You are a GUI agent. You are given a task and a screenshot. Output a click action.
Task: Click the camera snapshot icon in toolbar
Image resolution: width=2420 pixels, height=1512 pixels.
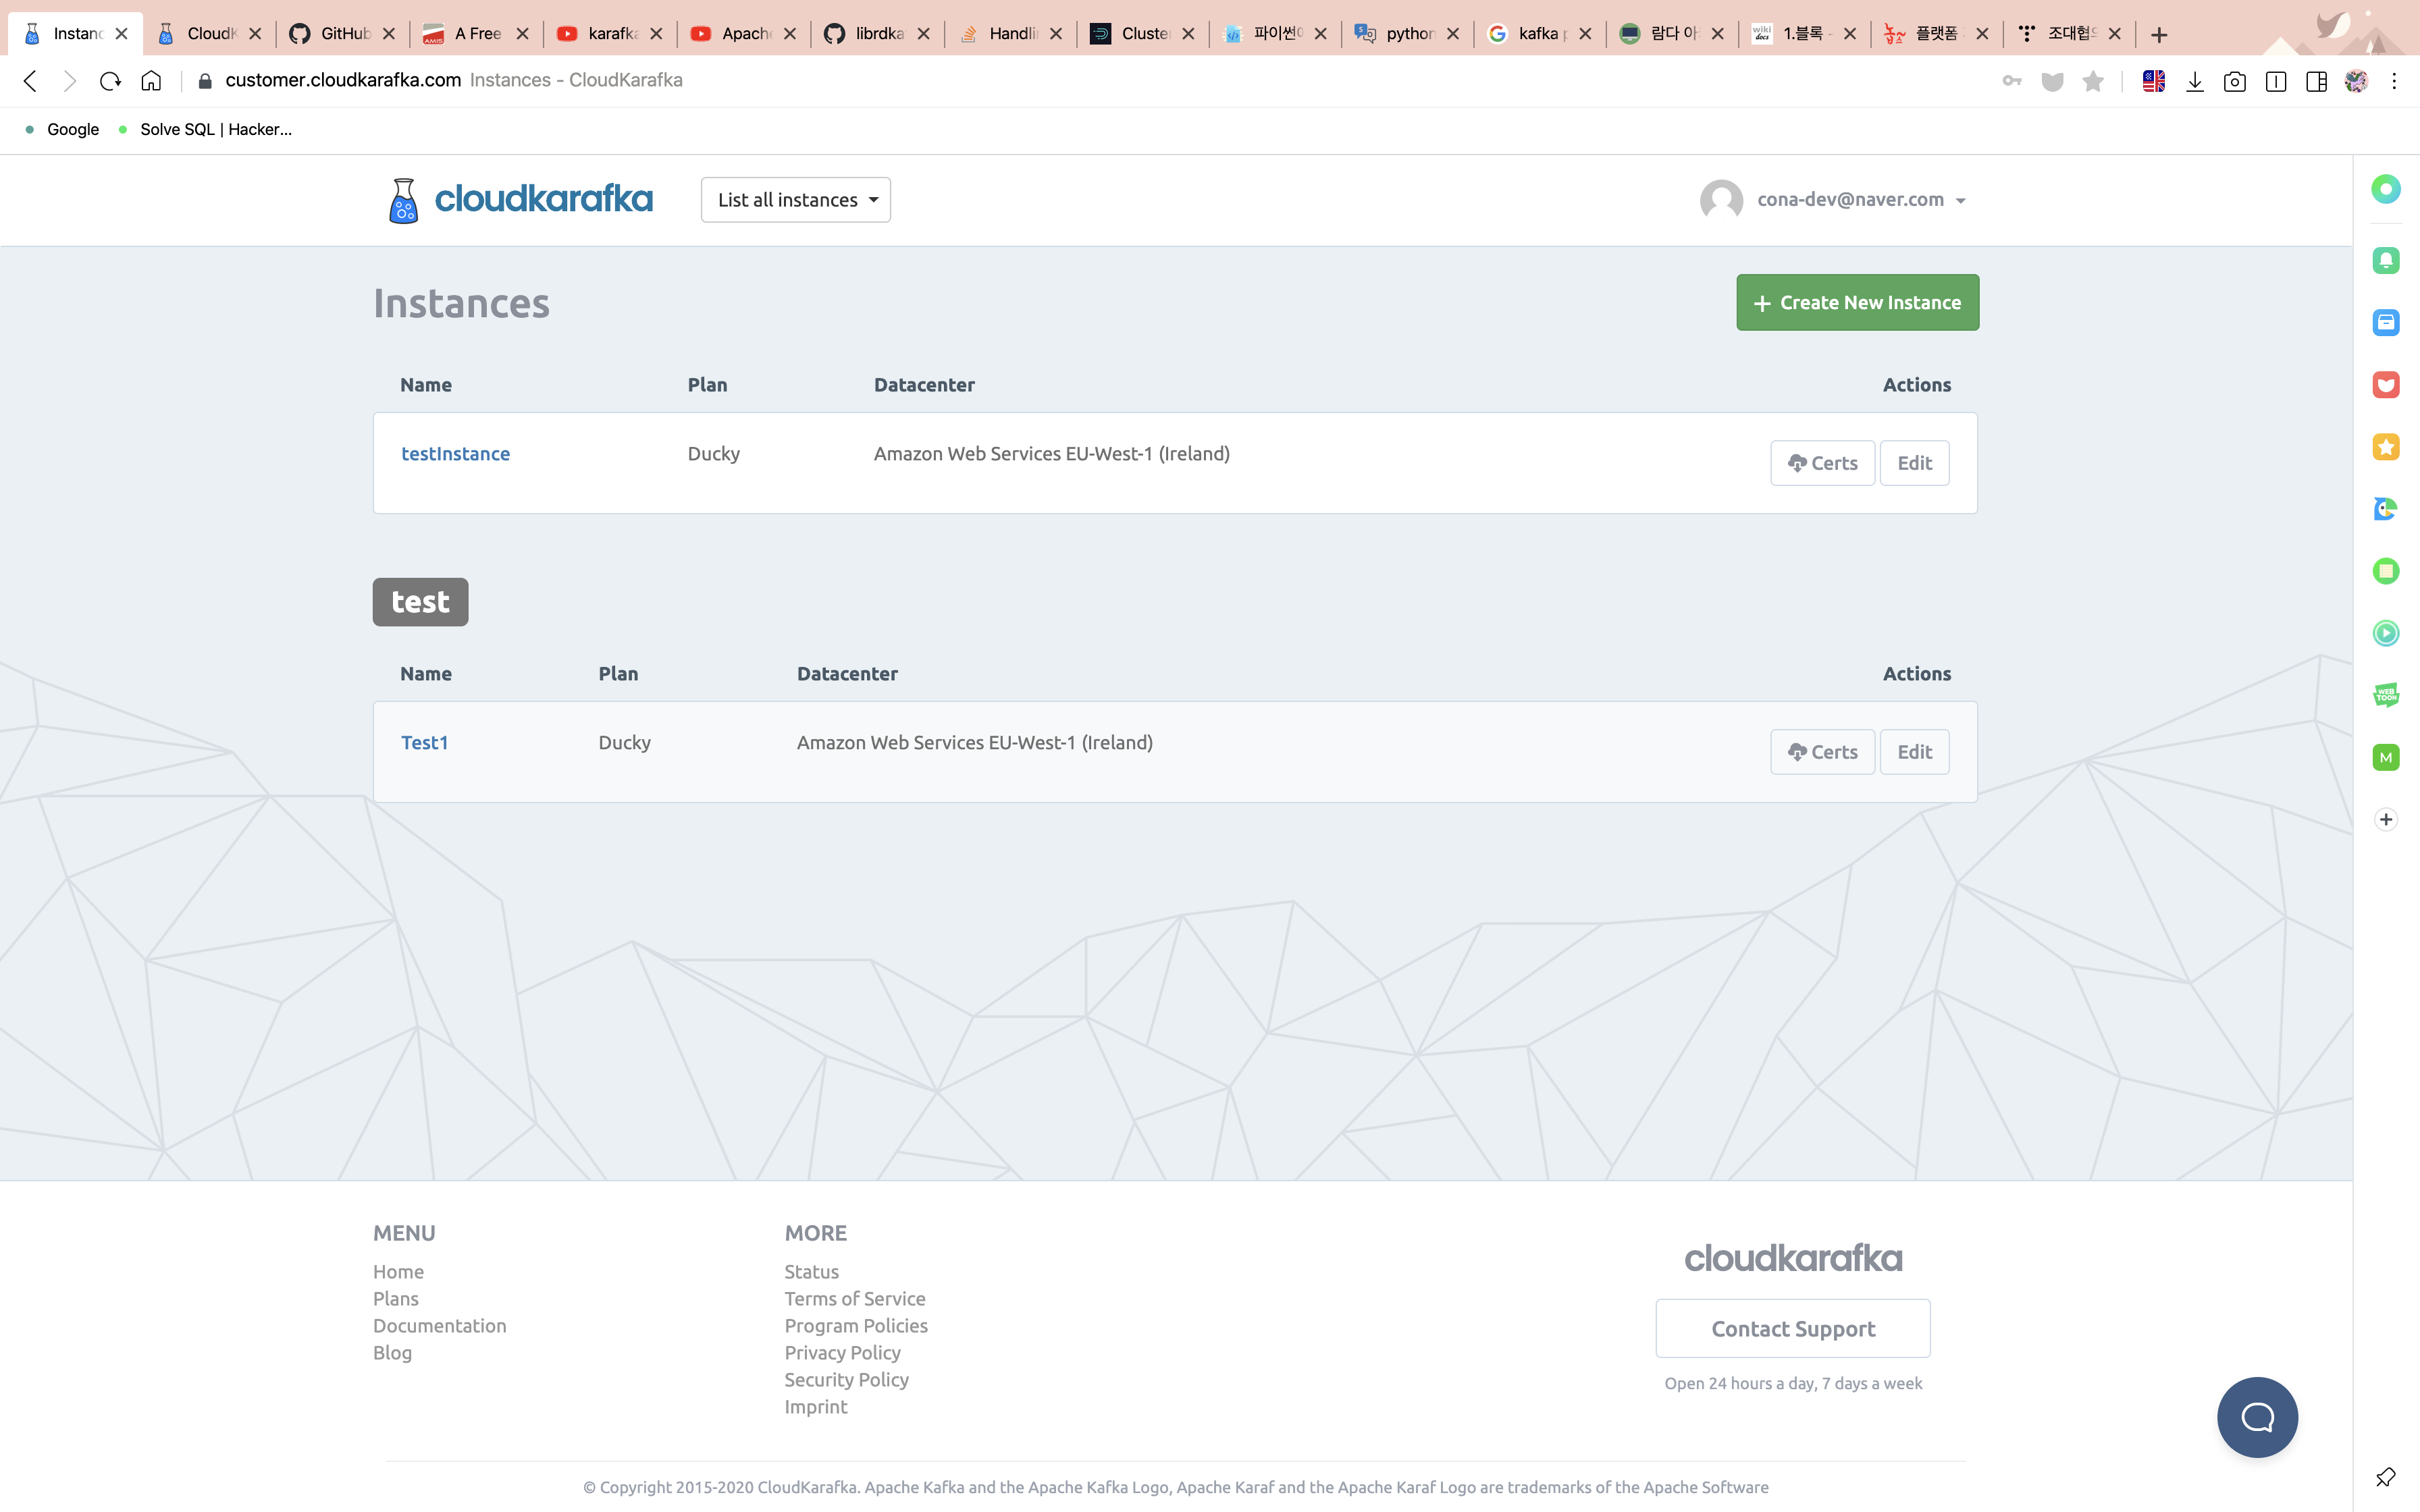pos(2234,82)
